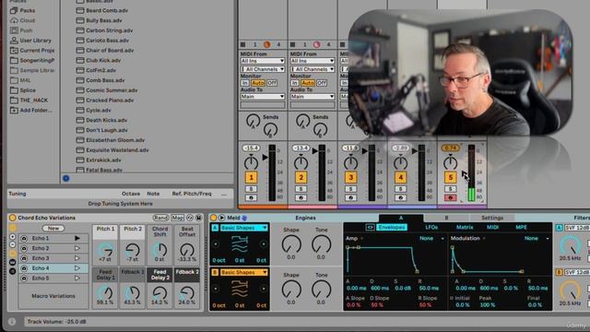Click track 1 stop clip square button
590x332 pixels.
point(242,44)
